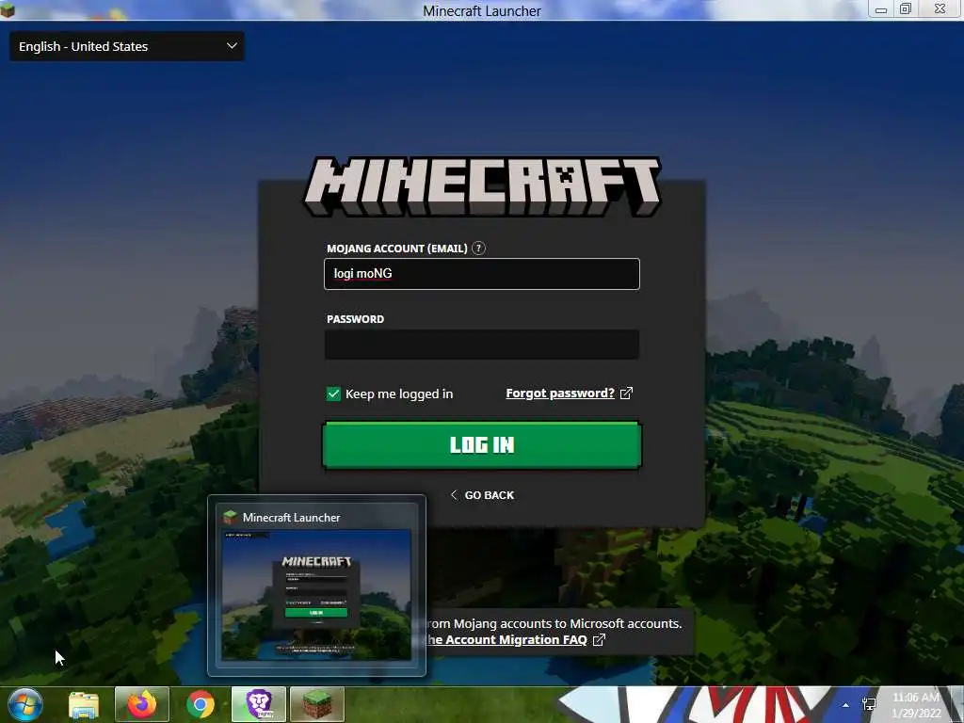Open the Windows Start menu orb
This screenshot has width=964, height=723.
pos(24,704)
